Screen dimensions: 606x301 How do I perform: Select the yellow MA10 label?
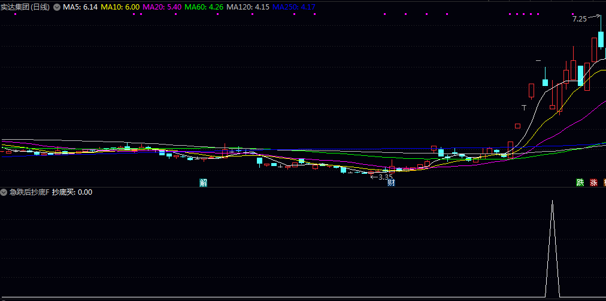pyautogui.click(x=120, y=7)
